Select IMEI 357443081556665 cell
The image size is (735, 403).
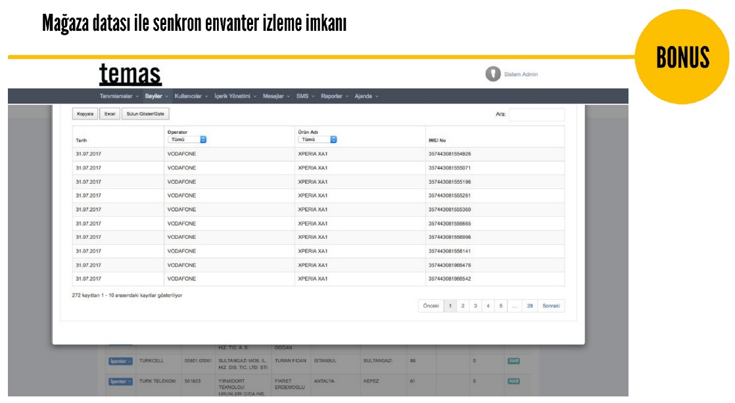450,223
